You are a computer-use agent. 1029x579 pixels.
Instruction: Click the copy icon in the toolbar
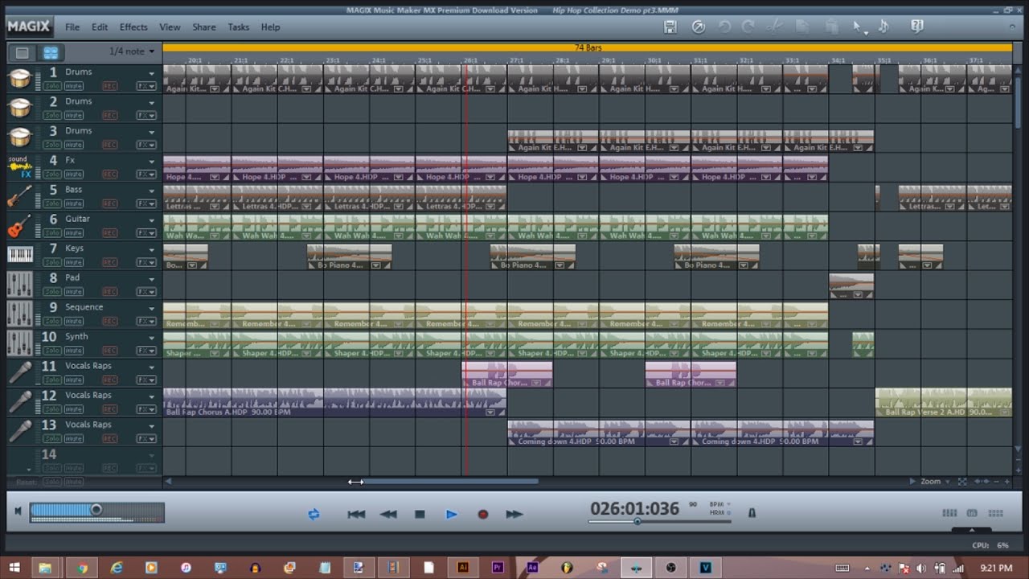801,27
